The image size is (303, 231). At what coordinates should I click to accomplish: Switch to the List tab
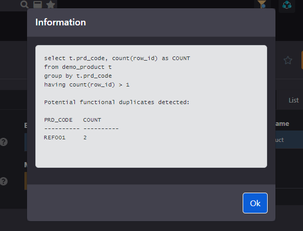coord(294,100)
